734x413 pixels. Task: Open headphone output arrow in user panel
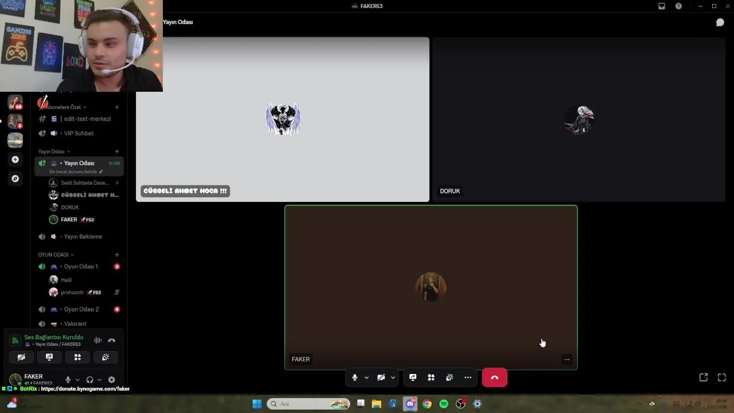click(x=99, y=380)
